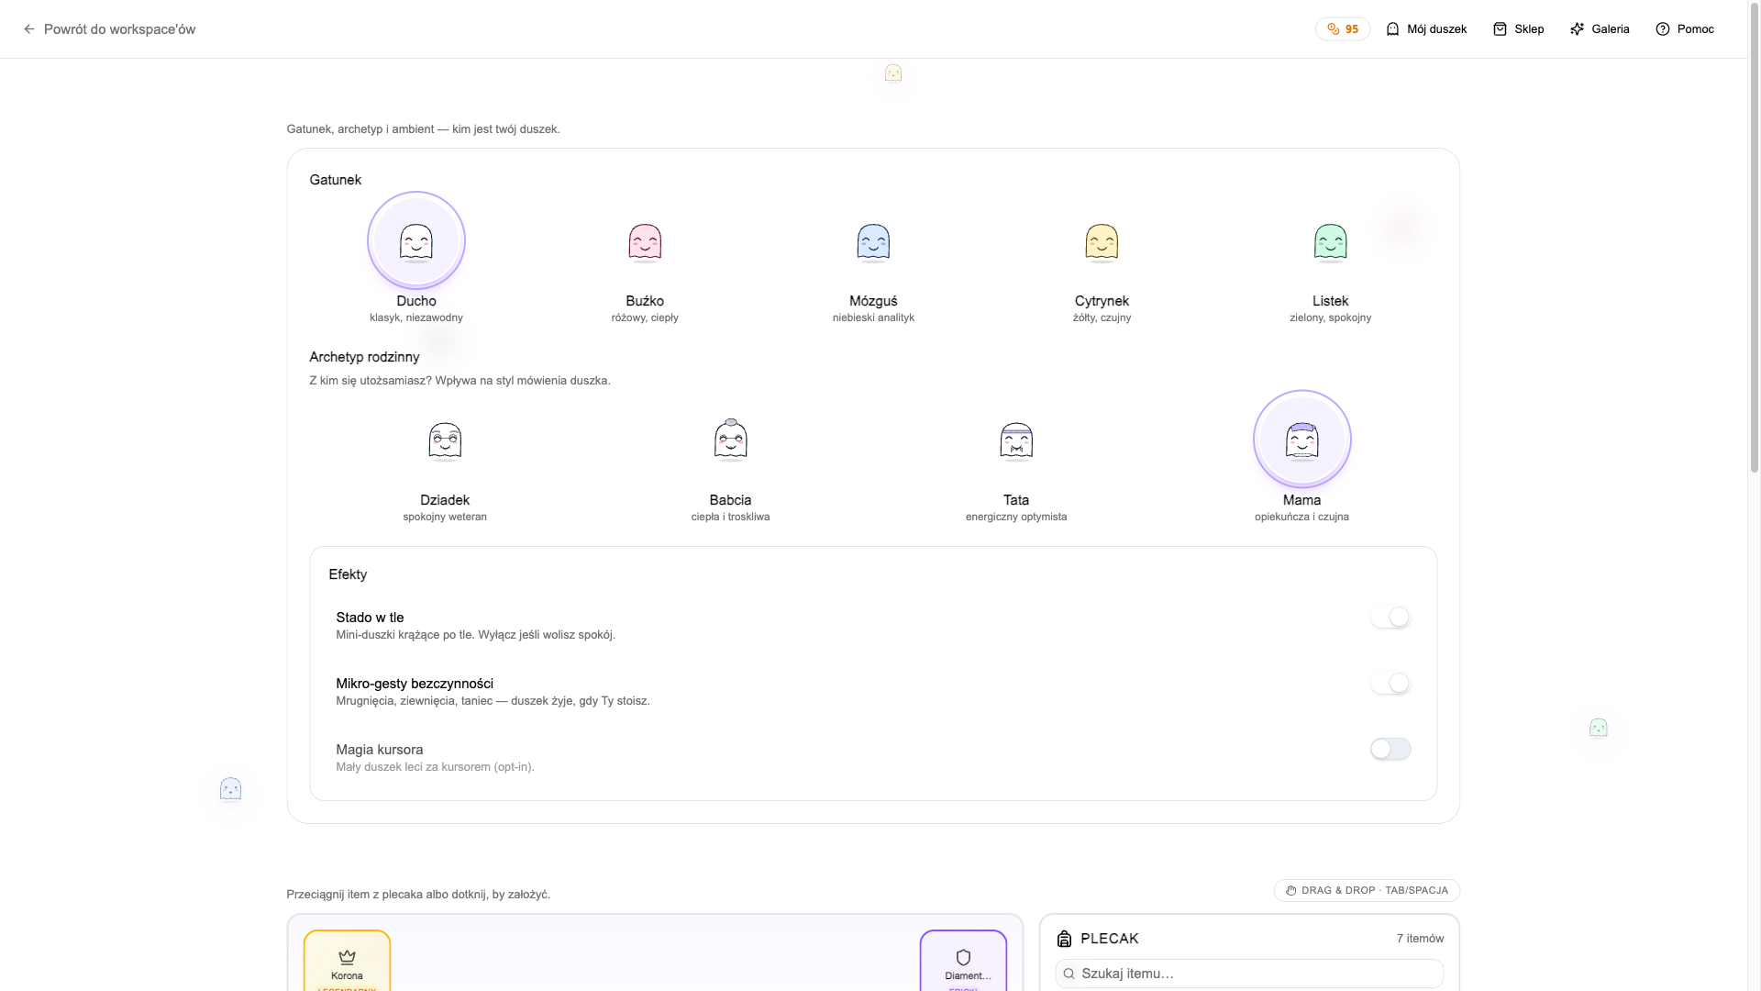1761x991 pixels.
Task: Click the 'ciepła i troskliwa' caption
Action: [731, 517]
